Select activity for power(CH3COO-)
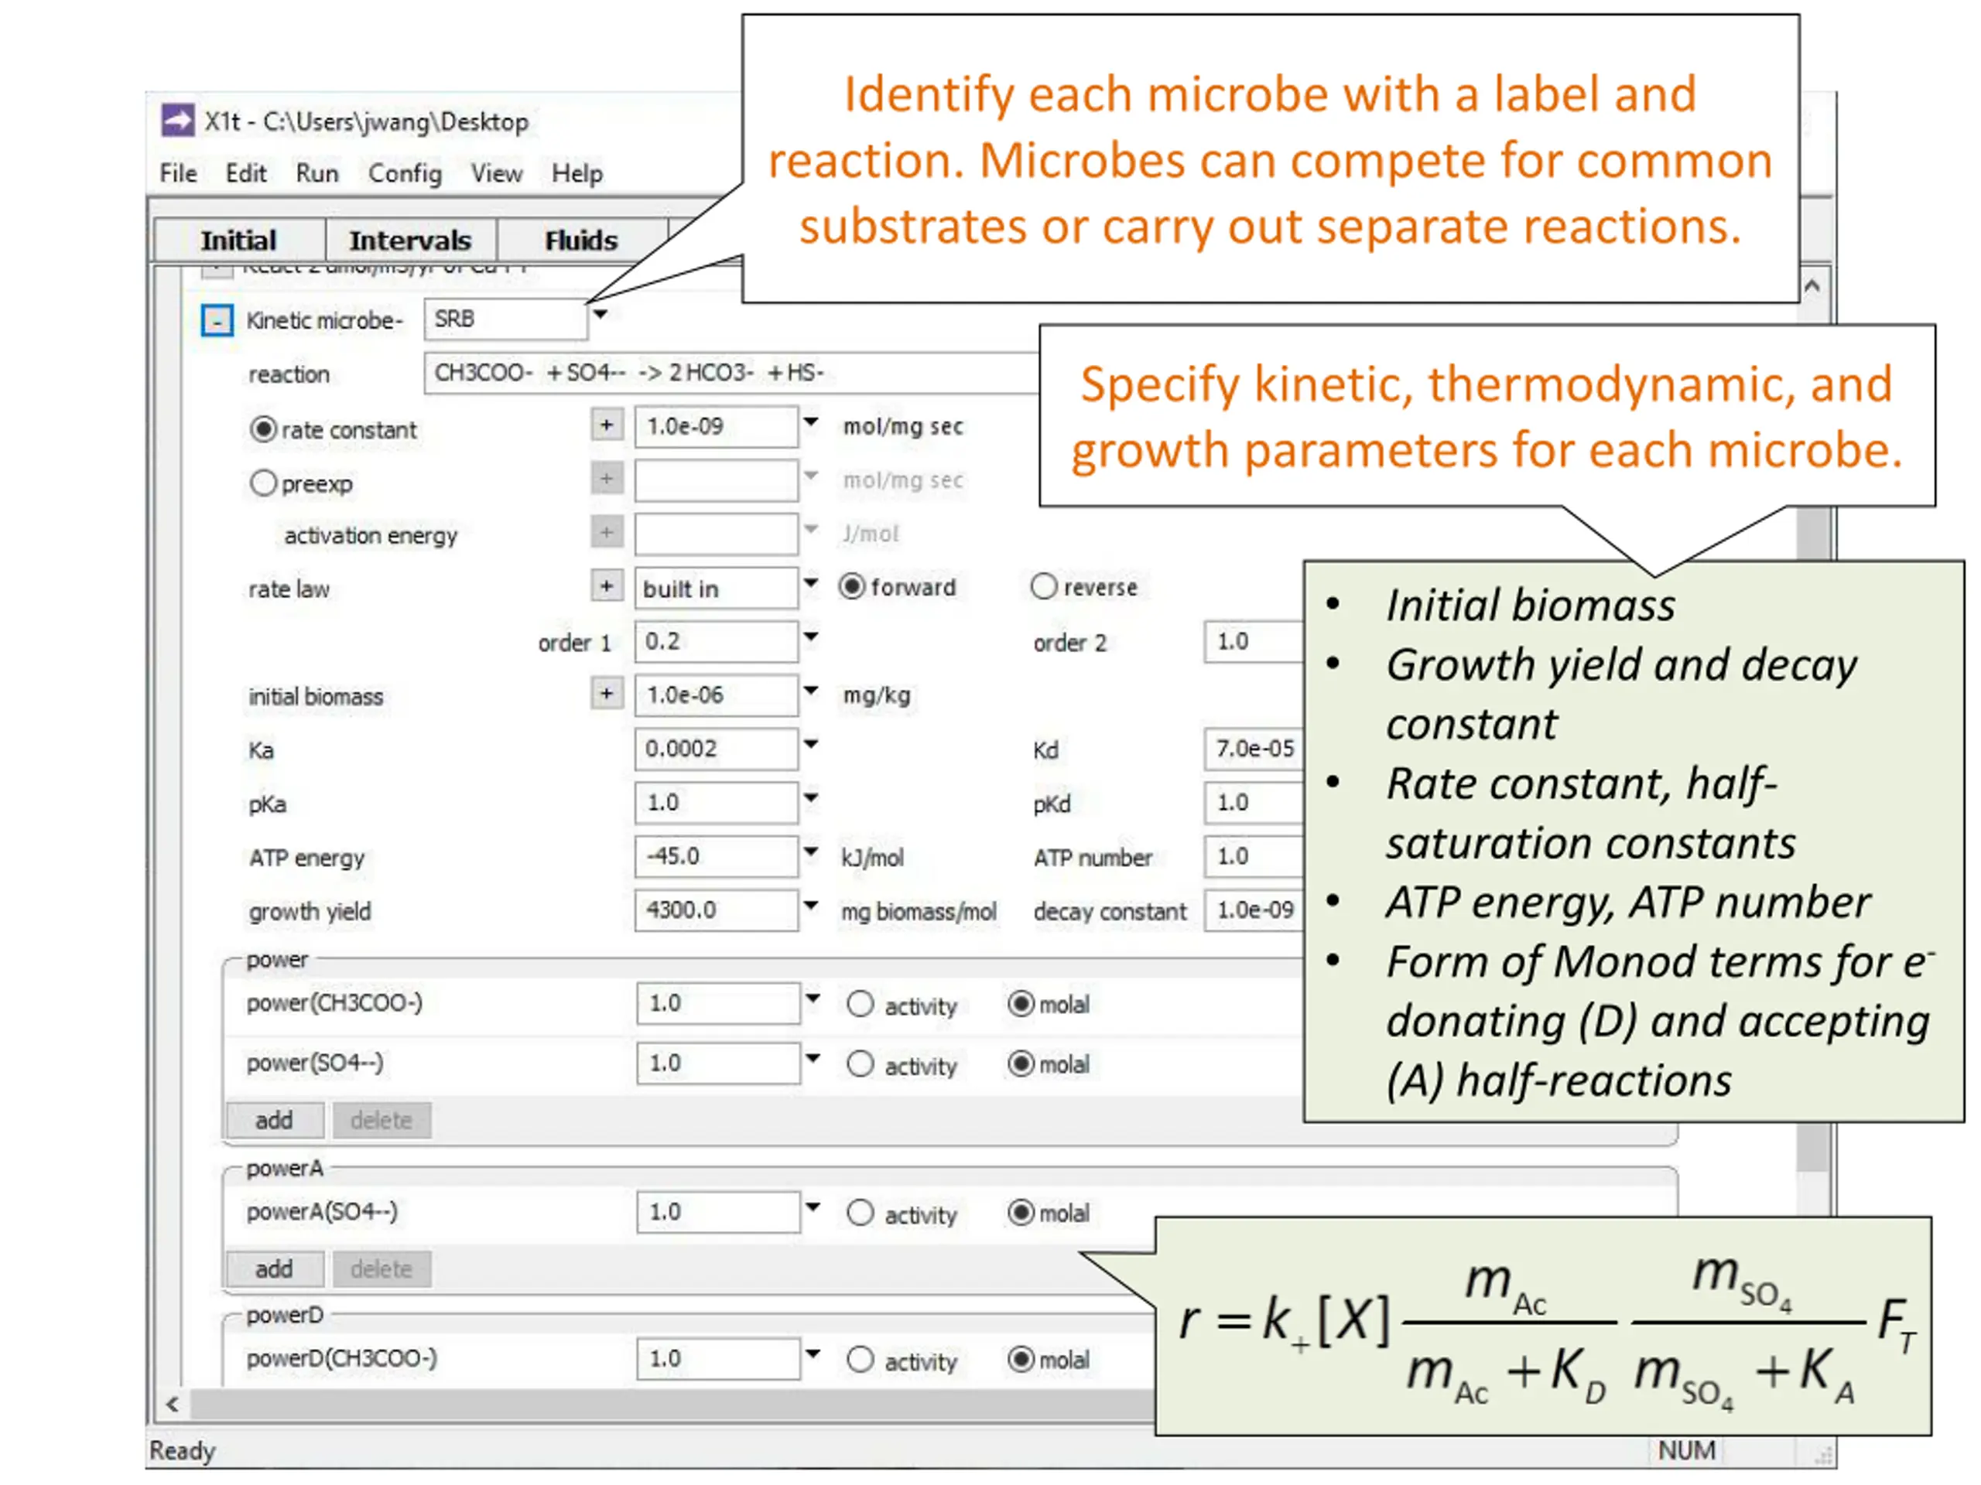The image size is (1981, 1485). pyautogui.click(x=860, y=1005)
